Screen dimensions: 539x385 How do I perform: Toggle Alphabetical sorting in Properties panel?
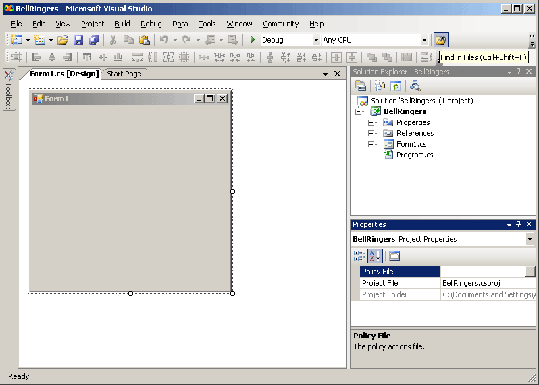[375, 256]
